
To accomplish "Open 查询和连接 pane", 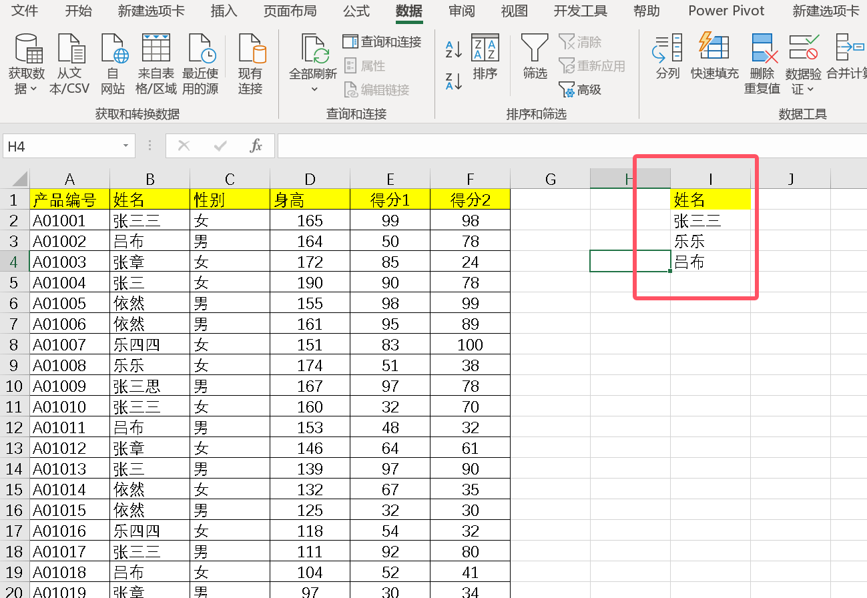I will click(x=382, y=42).
